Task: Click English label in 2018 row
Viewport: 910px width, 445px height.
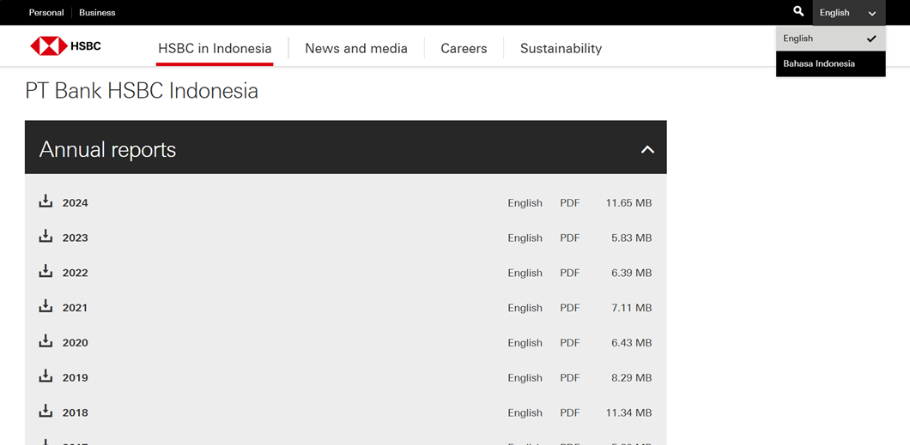Action: 525,413
